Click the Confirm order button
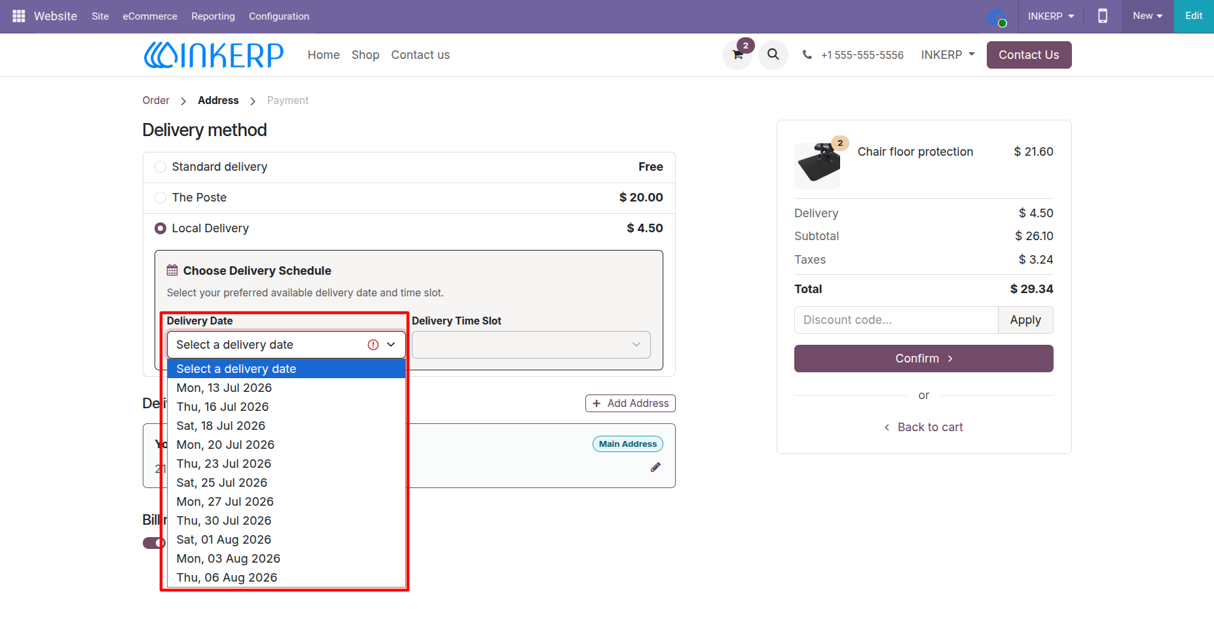The image size is (1214, 632). coord(923,359)
